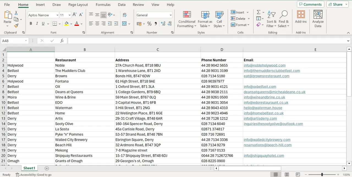Switch to the Insert ribbon tab
The image size is (352, 177).
(40, 5)
